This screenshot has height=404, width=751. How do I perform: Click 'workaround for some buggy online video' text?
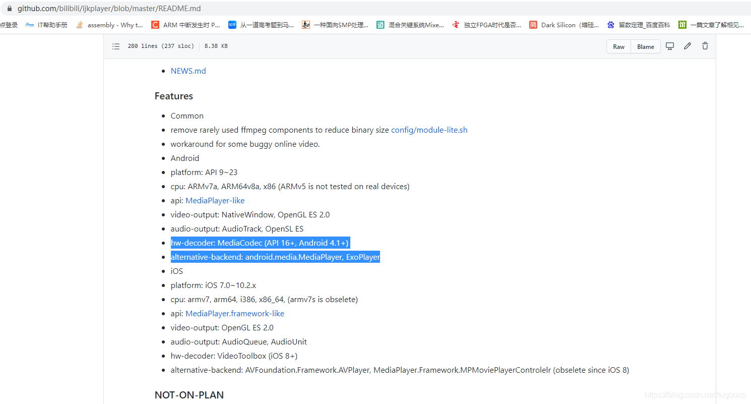pos(245,144)
